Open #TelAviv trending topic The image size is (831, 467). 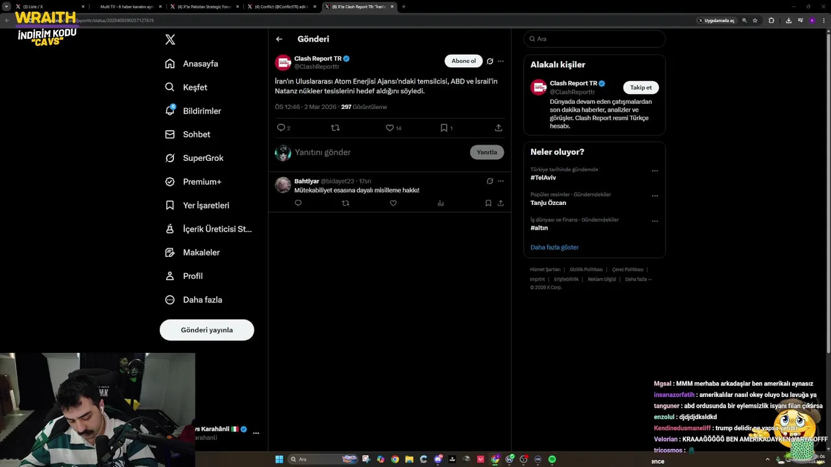543,178
